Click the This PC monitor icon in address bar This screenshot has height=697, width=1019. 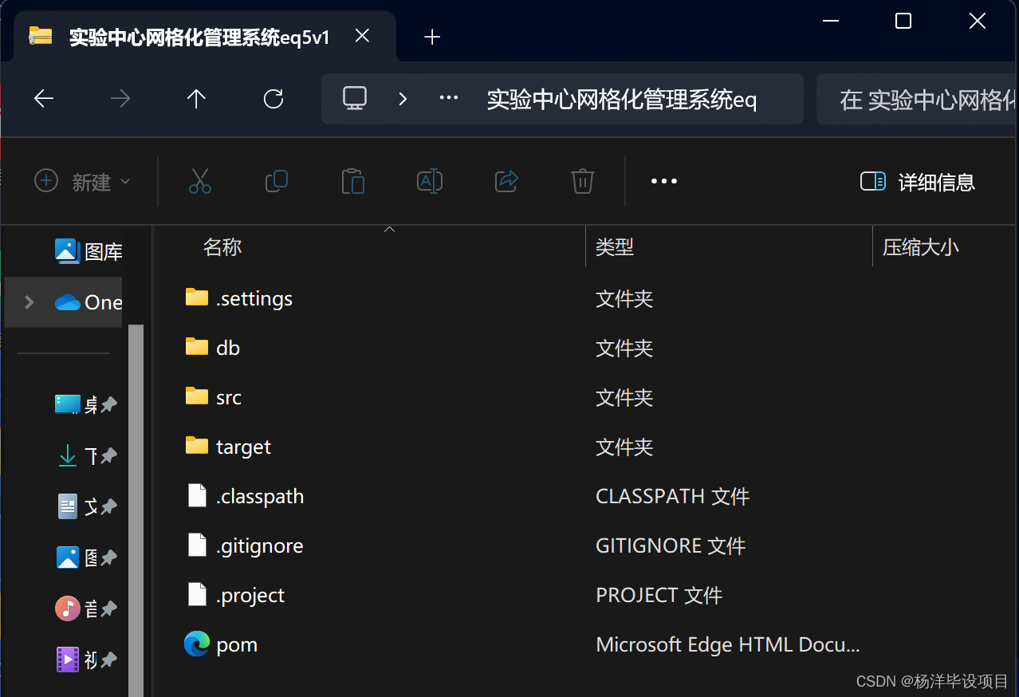click(x=355, y=98)
